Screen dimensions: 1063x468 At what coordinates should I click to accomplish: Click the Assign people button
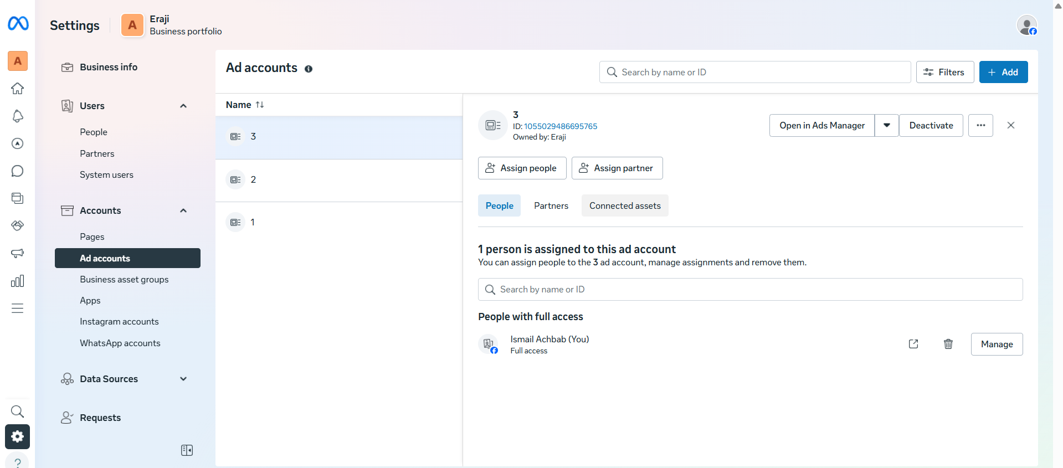click(522, 168)
